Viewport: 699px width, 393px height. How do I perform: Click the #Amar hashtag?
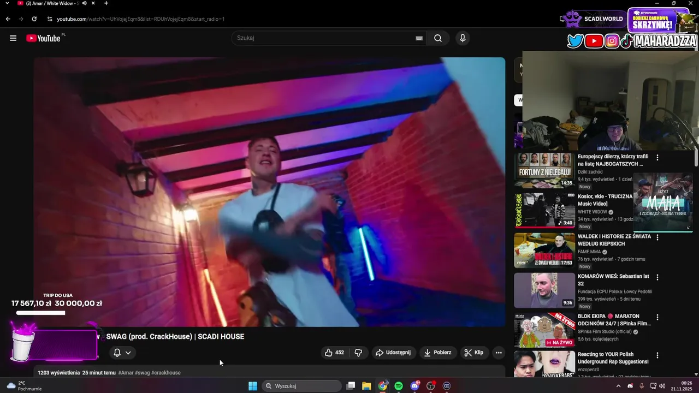[x=127, y=373]
